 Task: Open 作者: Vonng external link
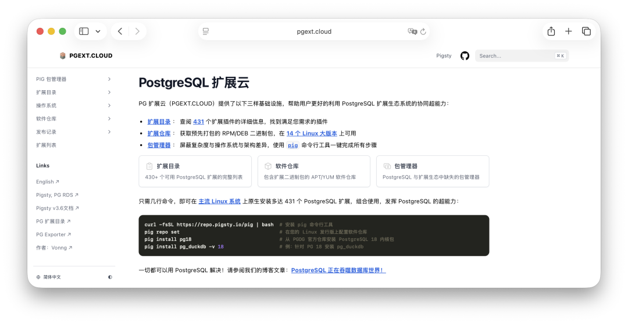pyautogui.click(x=54, y=247)
